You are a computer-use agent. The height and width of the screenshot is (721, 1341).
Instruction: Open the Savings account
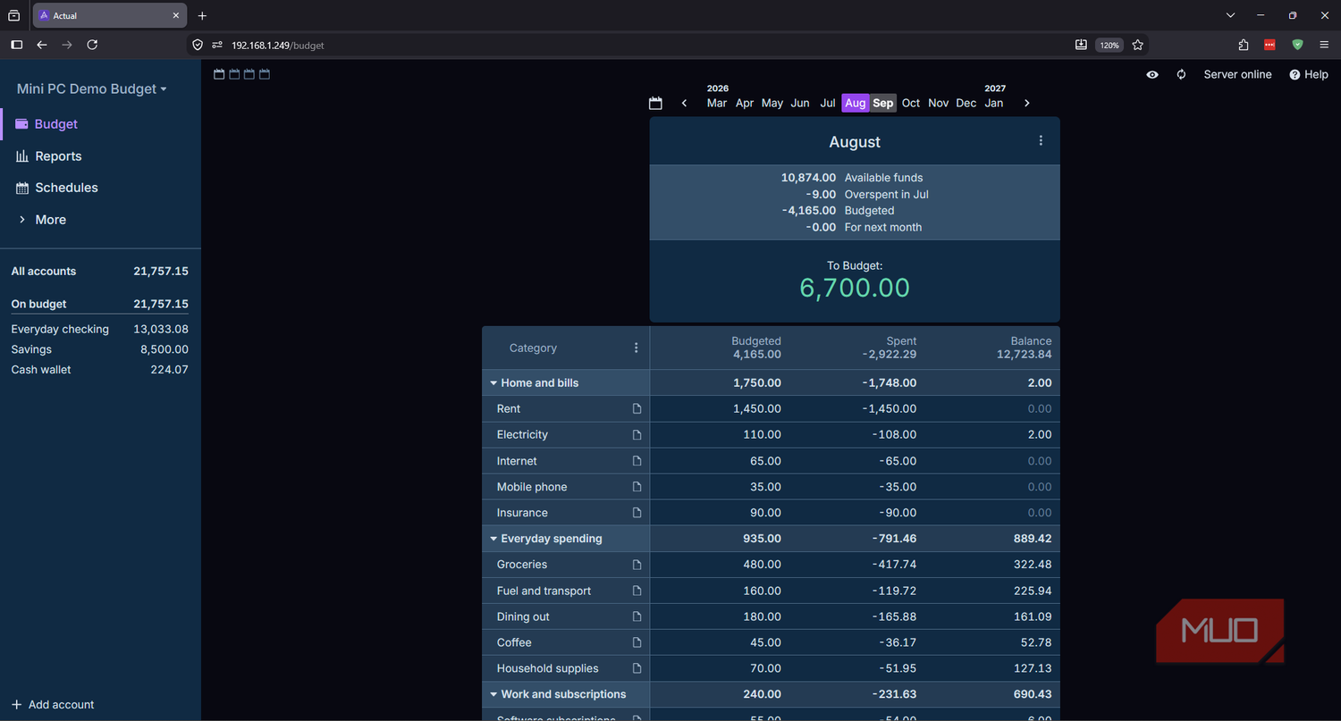[x=100, y=349]
